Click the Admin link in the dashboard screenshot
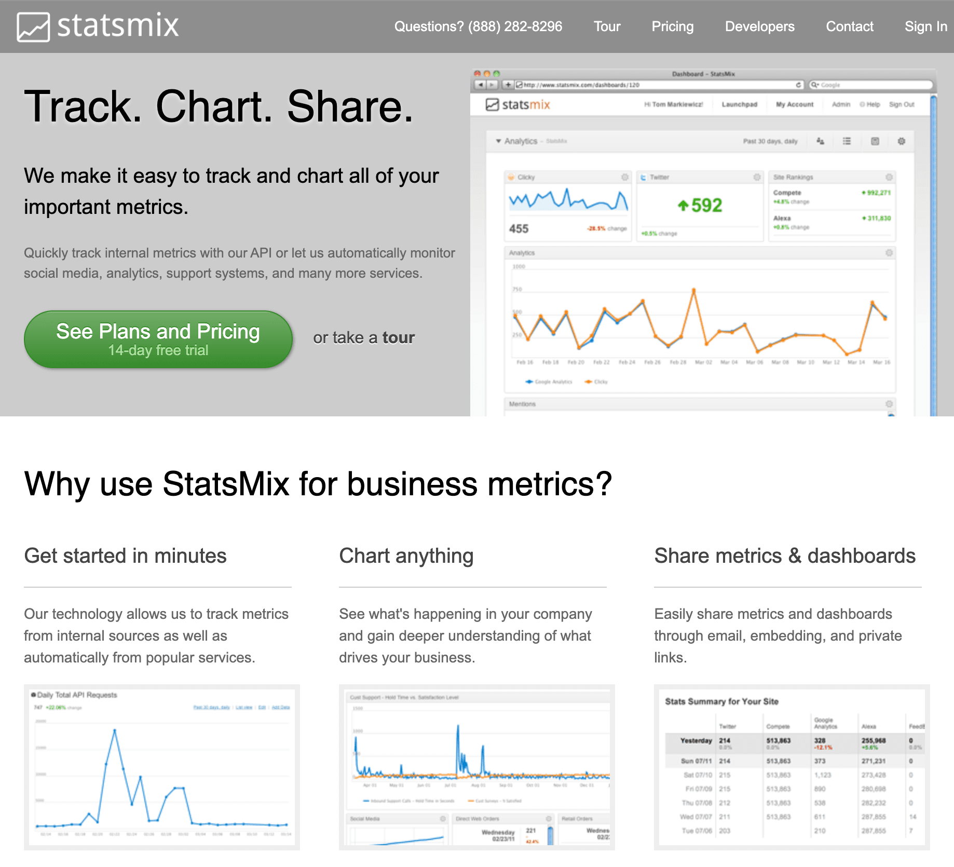The width and height of the screenshot is (954, 867). [841, 104]
